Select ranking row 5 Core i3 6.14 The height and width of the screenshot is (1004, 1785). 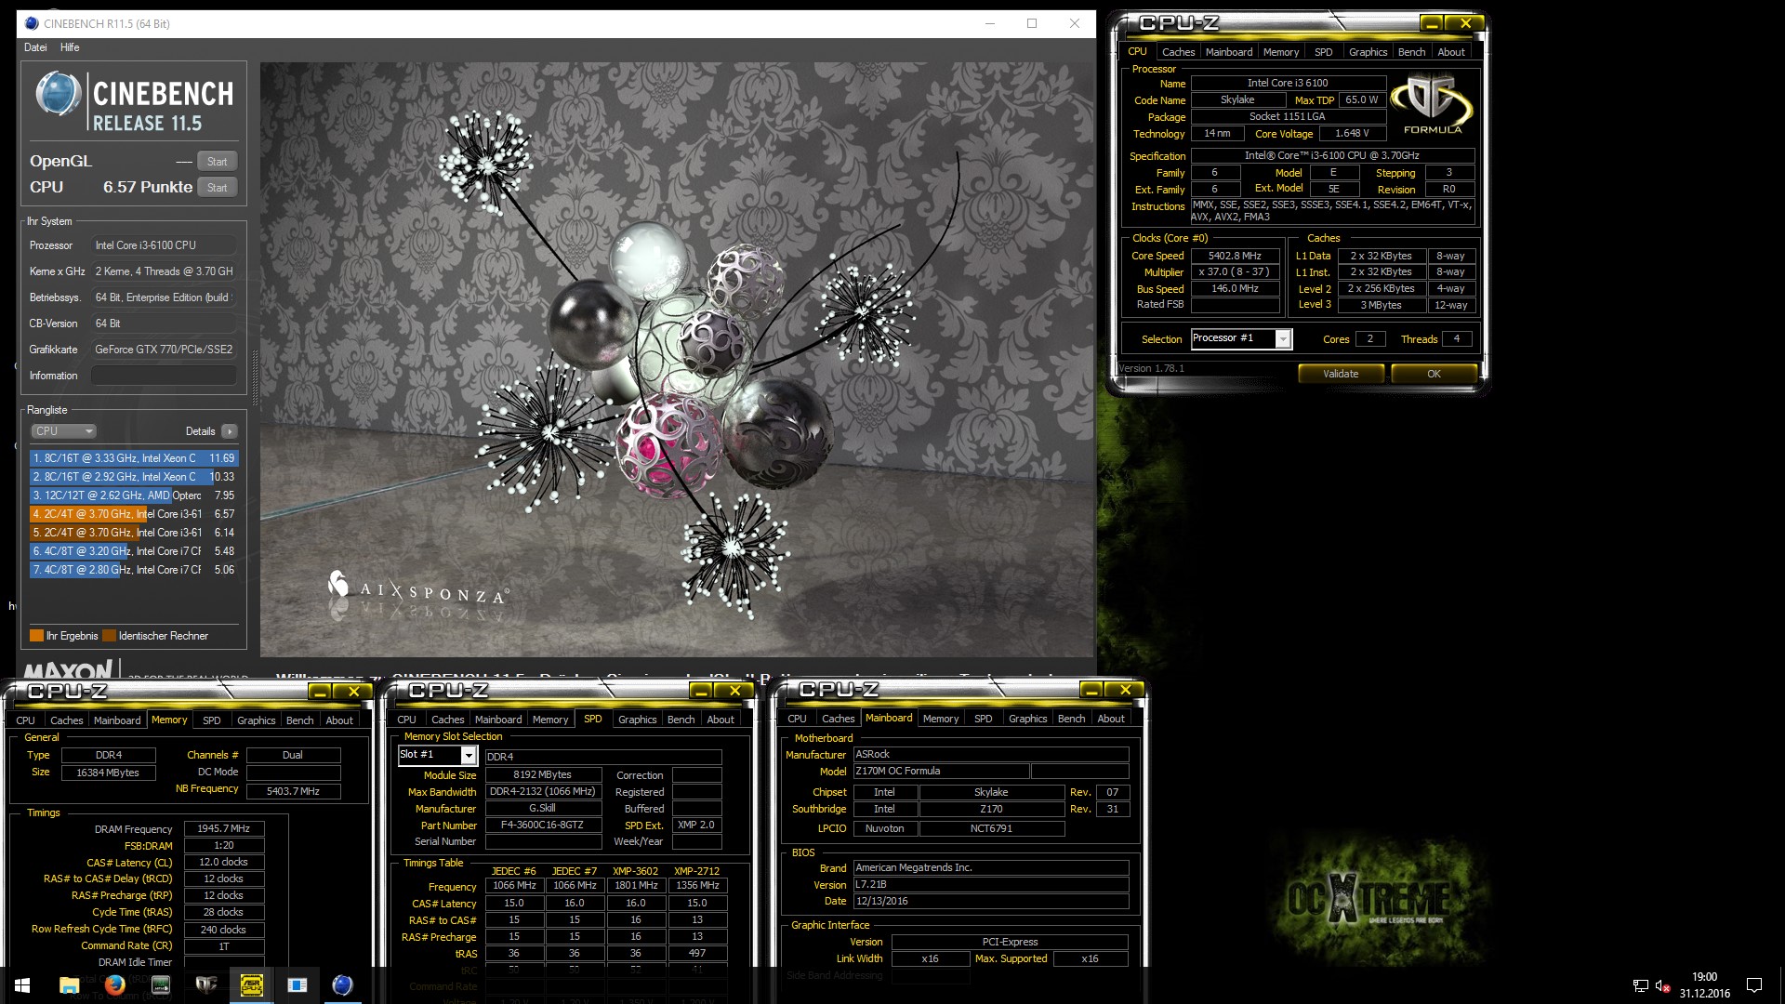[x=134, y=533]
